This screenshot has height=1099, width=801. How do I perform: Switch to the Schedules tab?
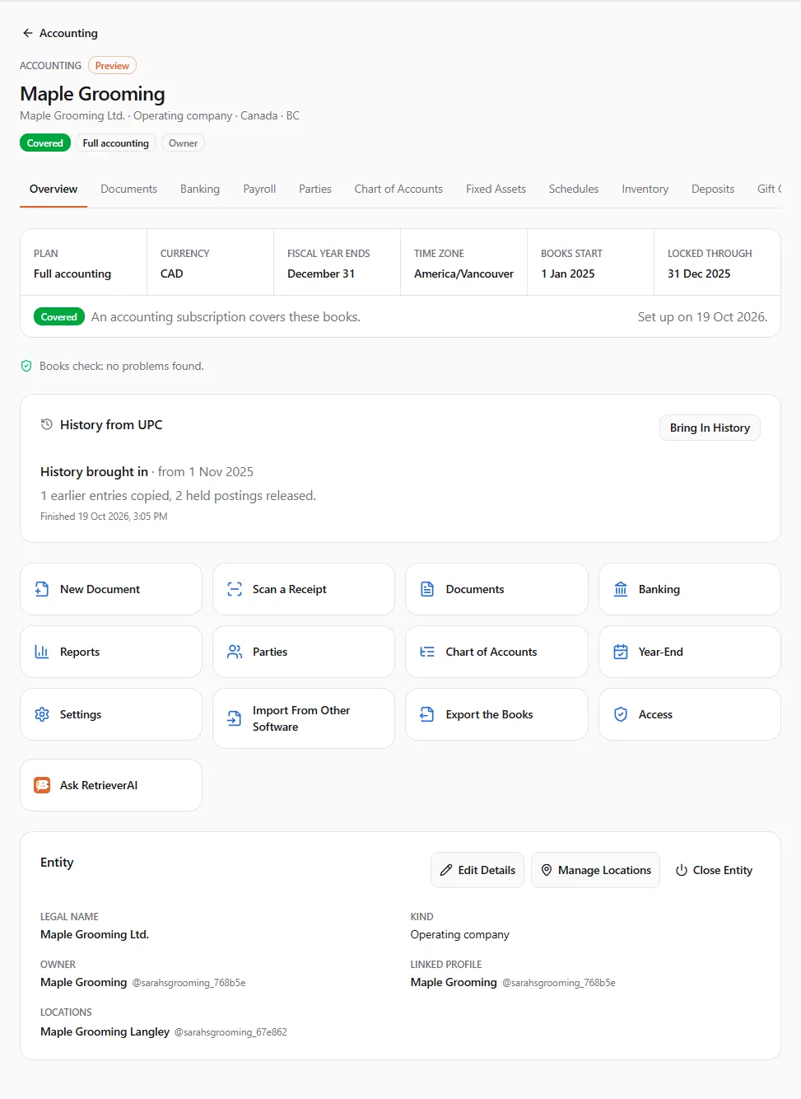tap(574, 189)
